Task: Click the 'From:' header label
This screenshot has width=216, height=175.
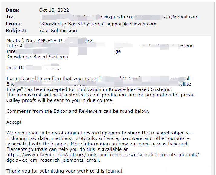Action: tap(13, 24)
